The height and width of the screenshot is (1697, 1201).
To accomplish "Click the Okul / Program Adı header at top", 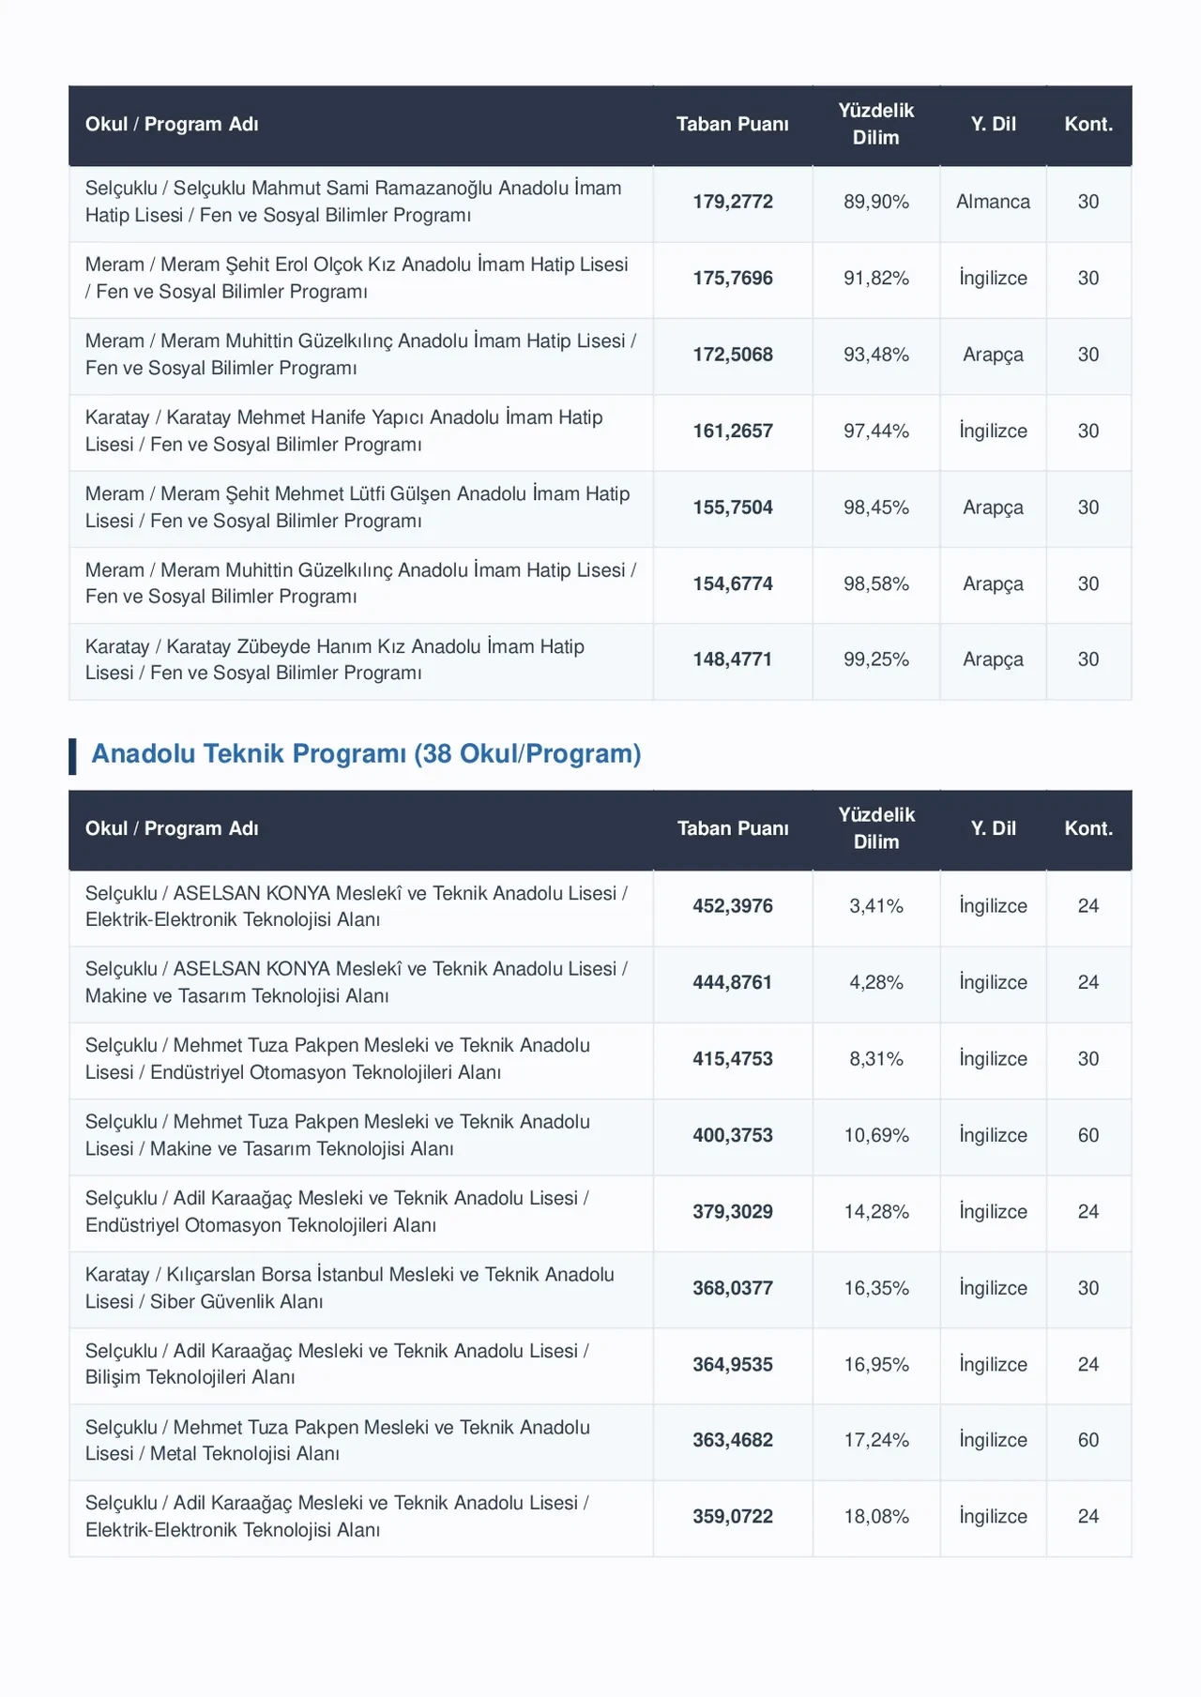I will click(172, 125).
